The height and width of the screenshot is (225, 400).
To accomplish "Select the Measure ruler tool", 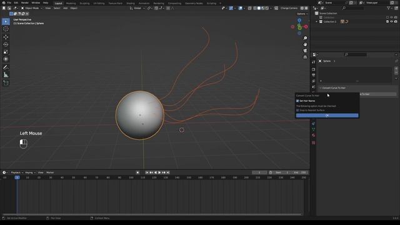I will point(6,75).
